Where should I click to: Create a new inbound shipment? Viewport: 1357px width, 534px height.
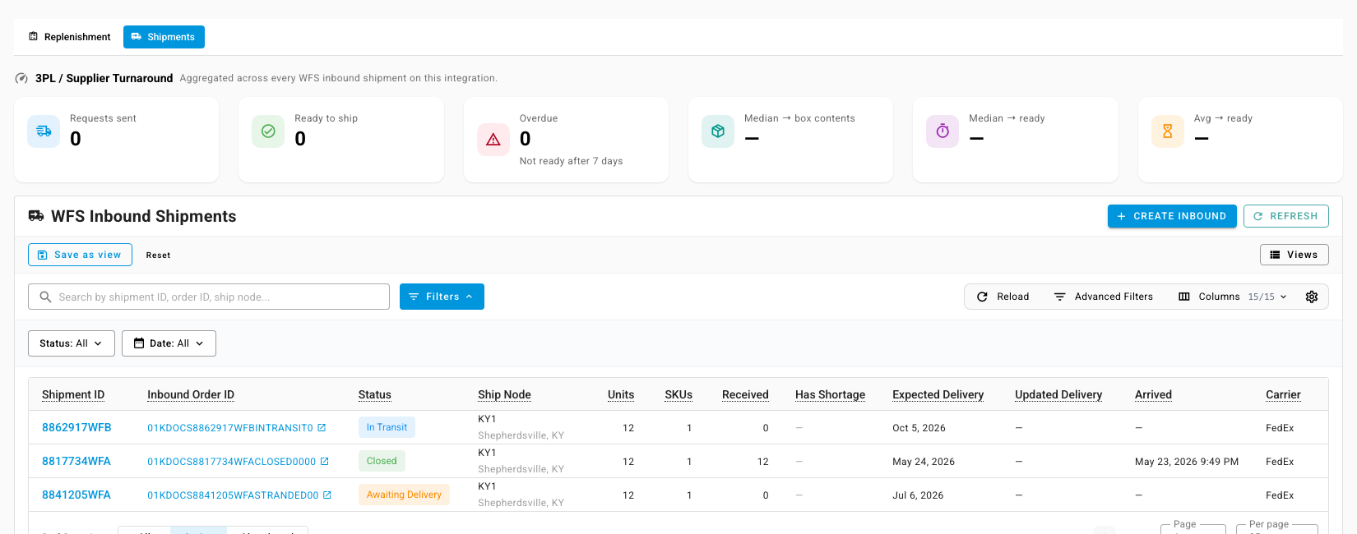click(1172, 216)
